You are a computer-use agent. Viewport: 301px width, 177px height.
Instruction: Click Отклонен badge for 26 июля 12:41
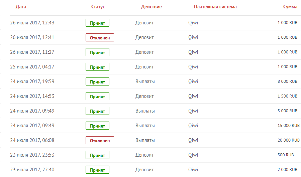100,38
